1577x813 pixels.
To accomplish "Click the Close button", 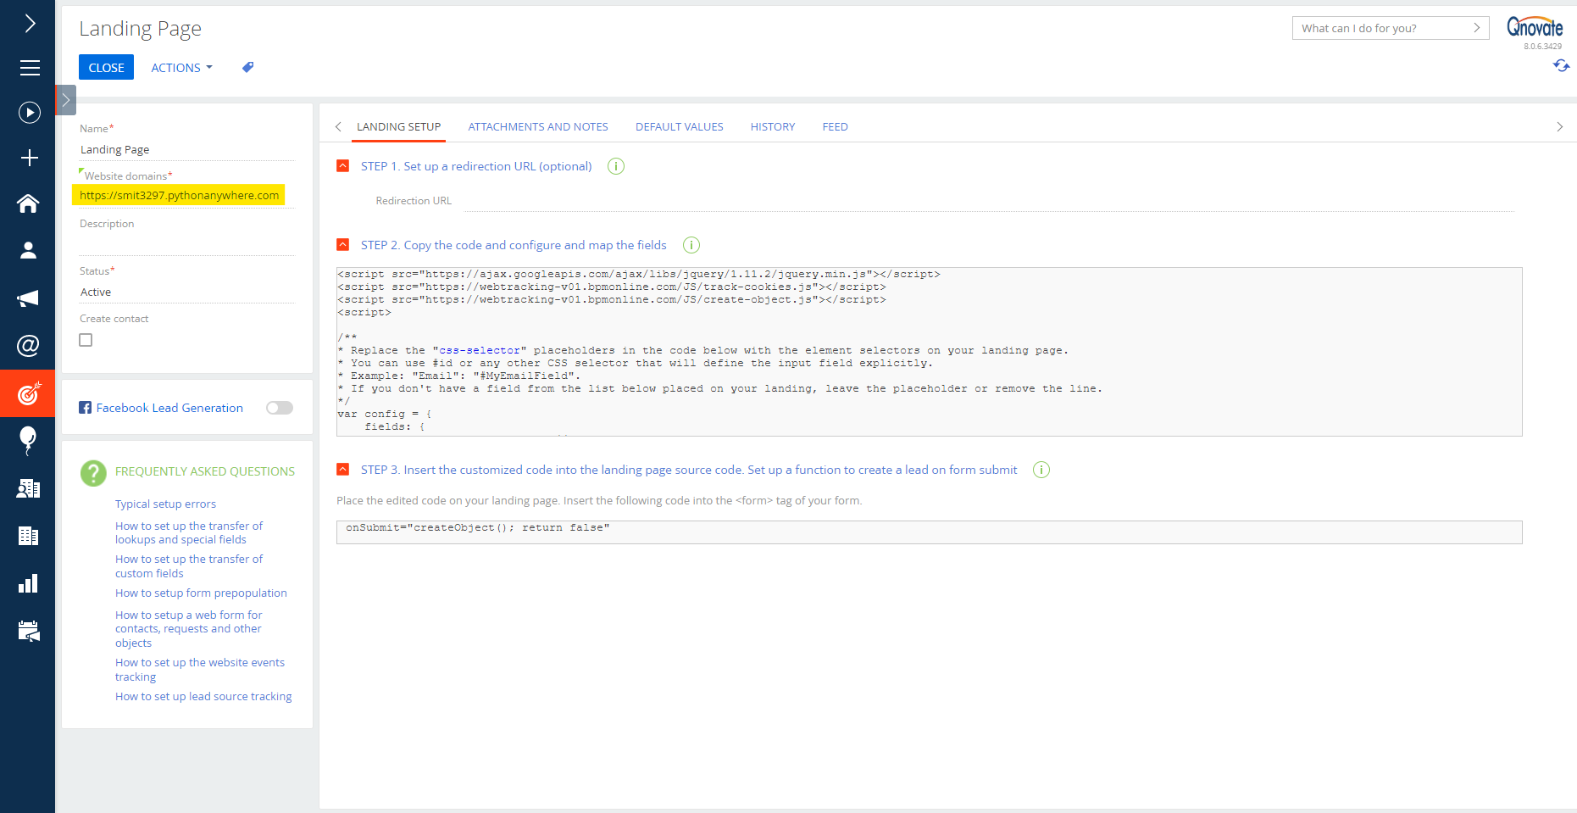I will click(x=106, y=67).
